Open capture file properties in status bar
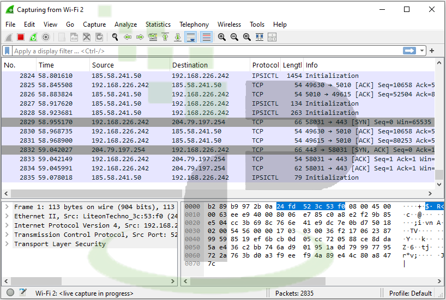 tap(23, 293)
